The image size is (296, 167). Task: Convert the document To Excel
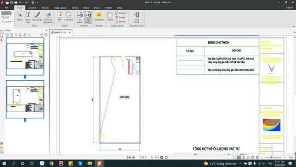88,17
